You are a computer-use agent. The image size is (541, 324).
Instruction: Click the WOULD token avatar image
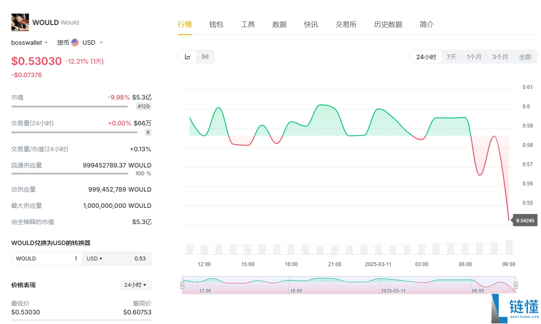[20, 22]
